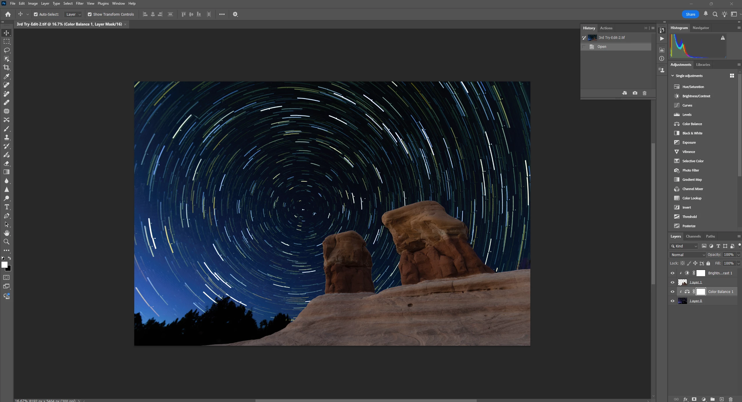
Task: Pick the Horizontal Type tool
Action: [x=6, y=207]
